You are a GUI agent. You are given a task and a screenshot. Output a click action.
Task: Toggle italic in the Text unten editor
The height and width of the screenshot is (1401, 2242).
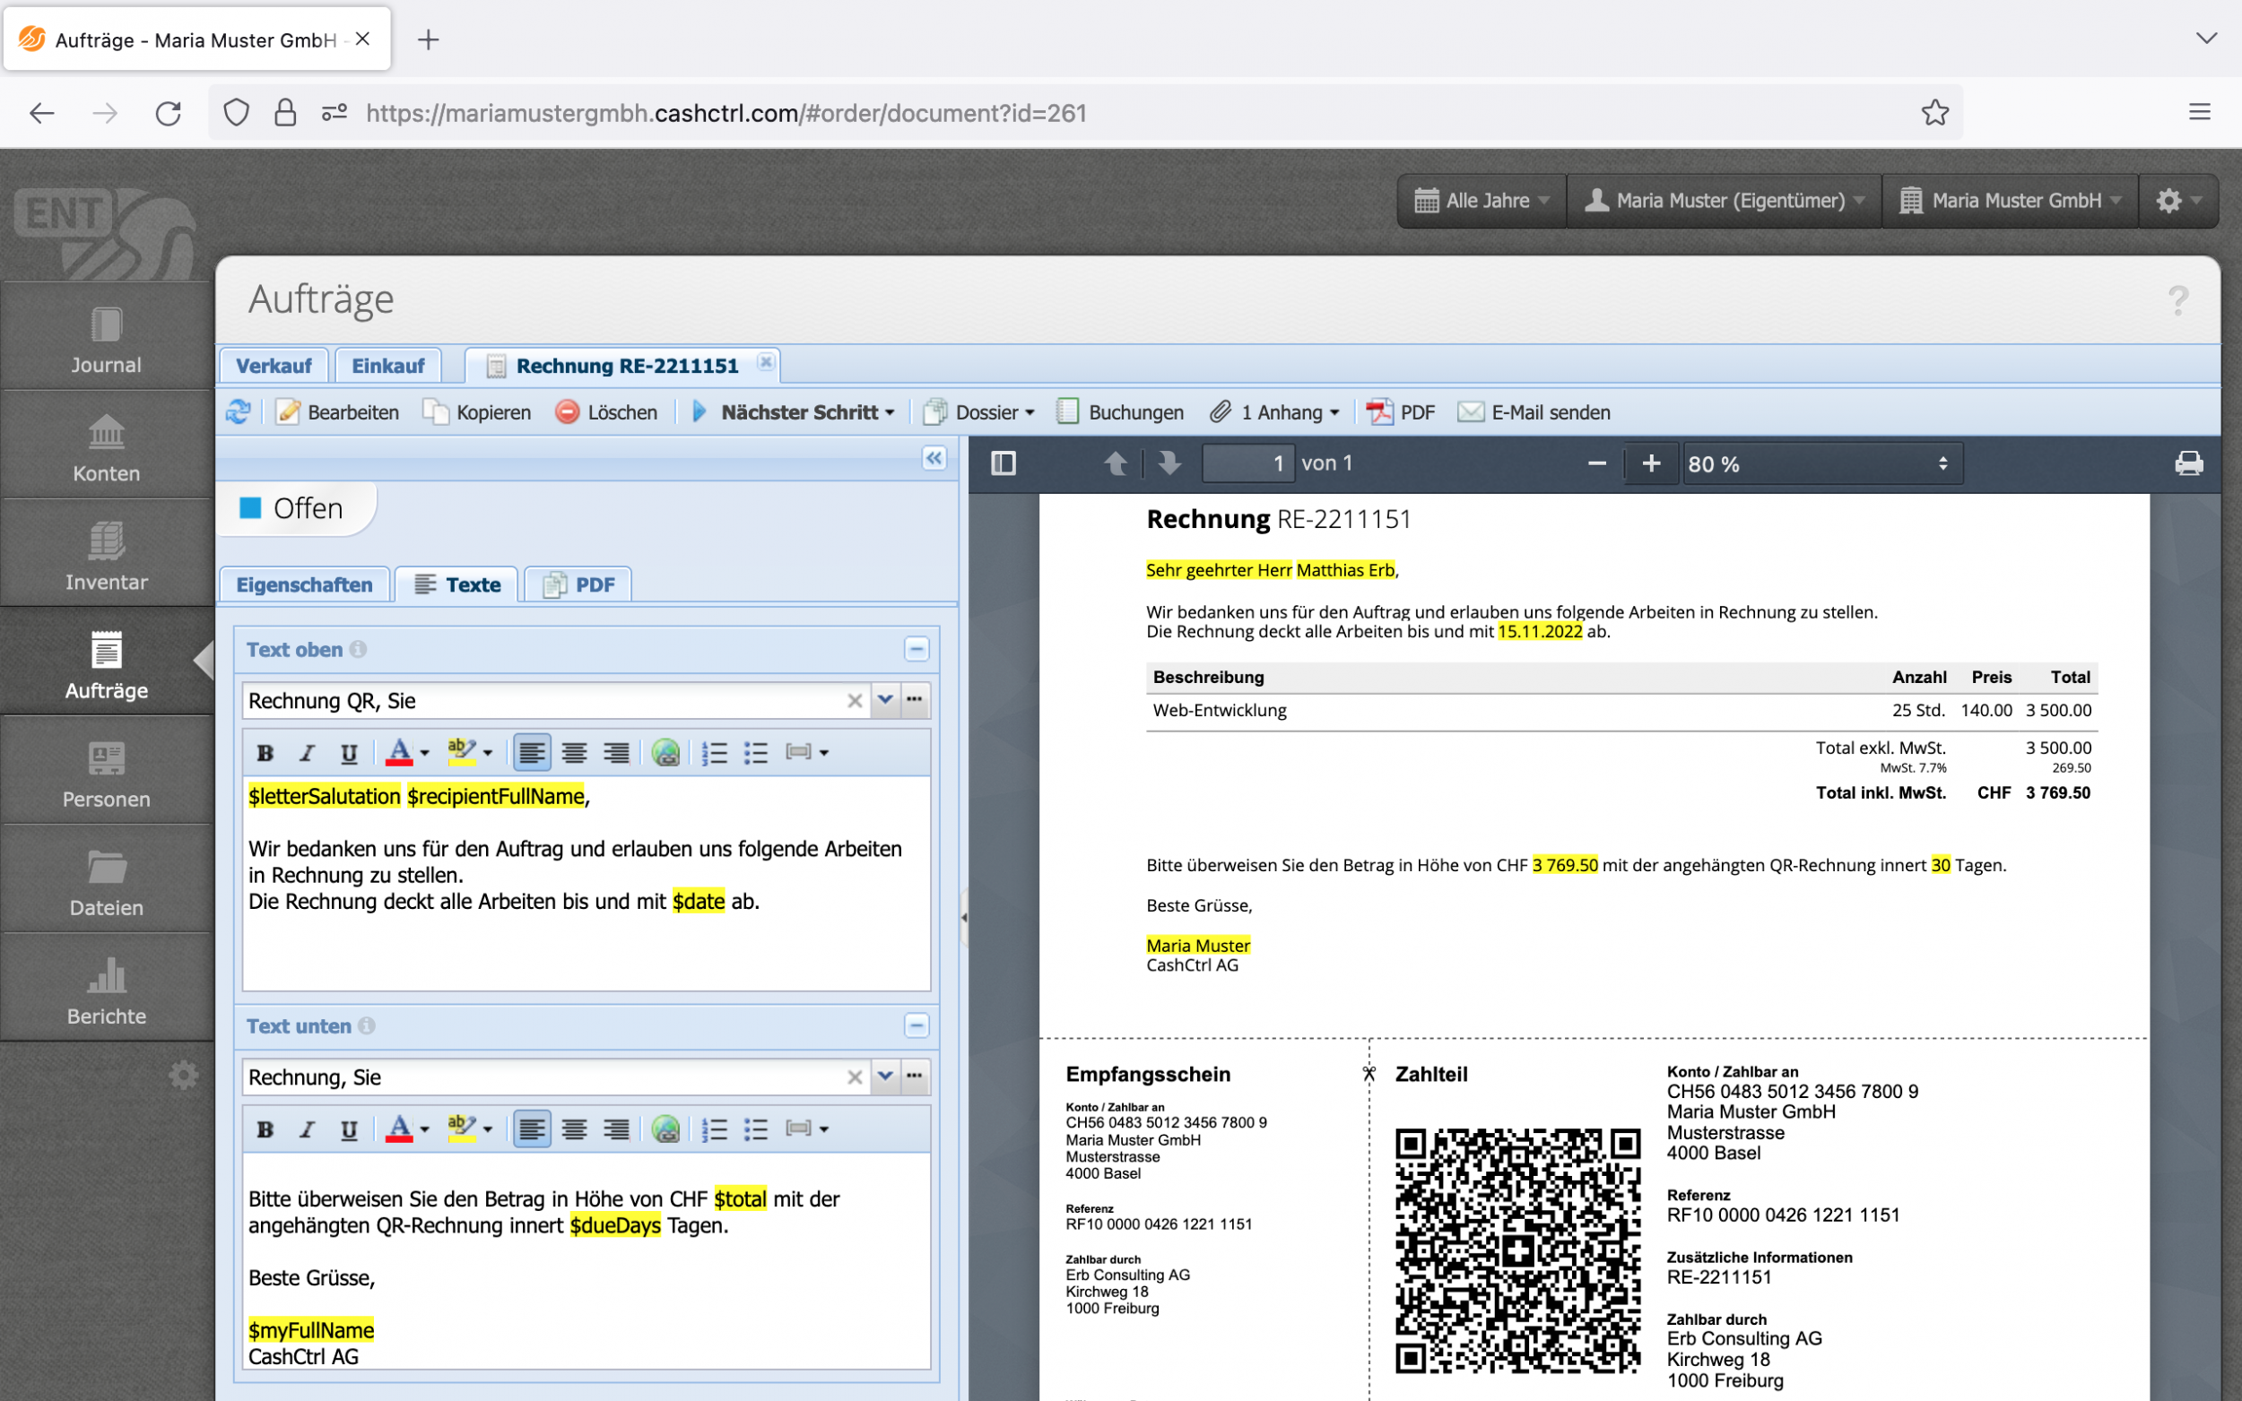tap(307, 1129)
